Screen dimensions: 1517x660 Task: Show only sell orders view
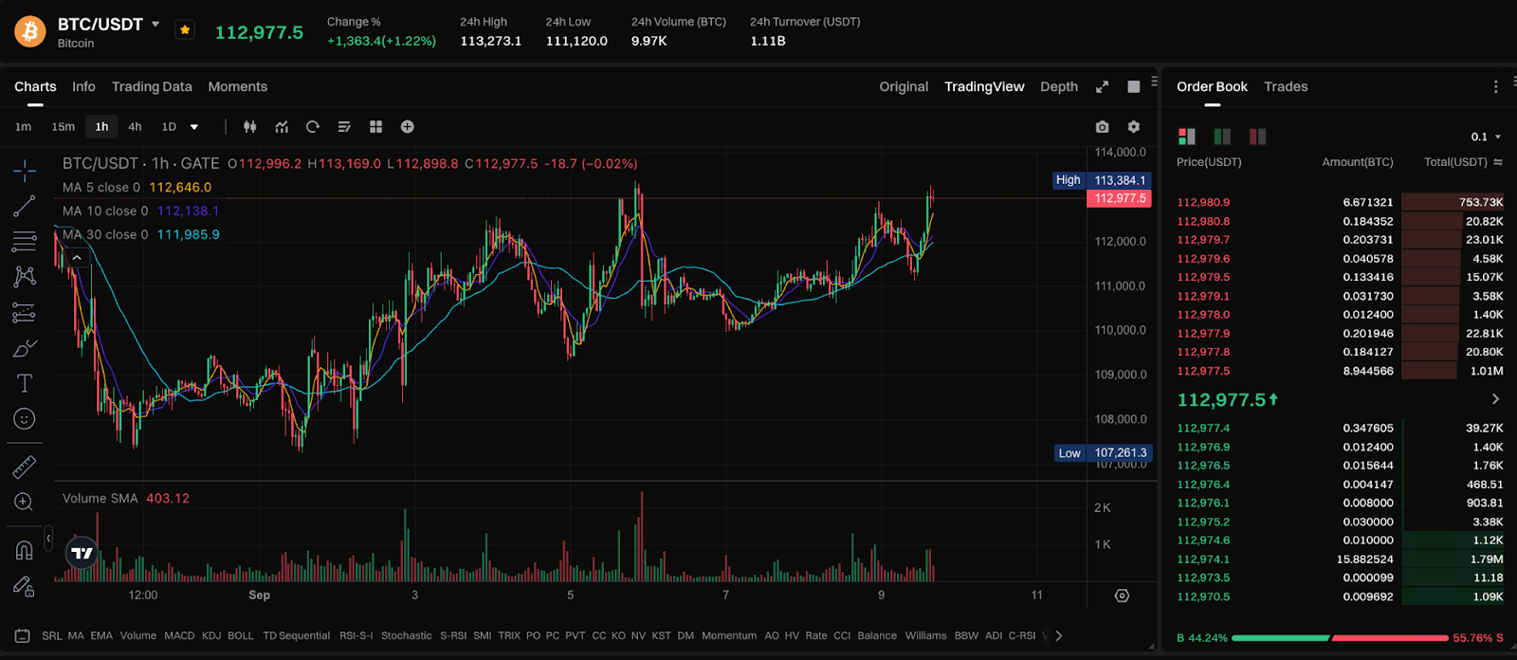(1258, 137)
